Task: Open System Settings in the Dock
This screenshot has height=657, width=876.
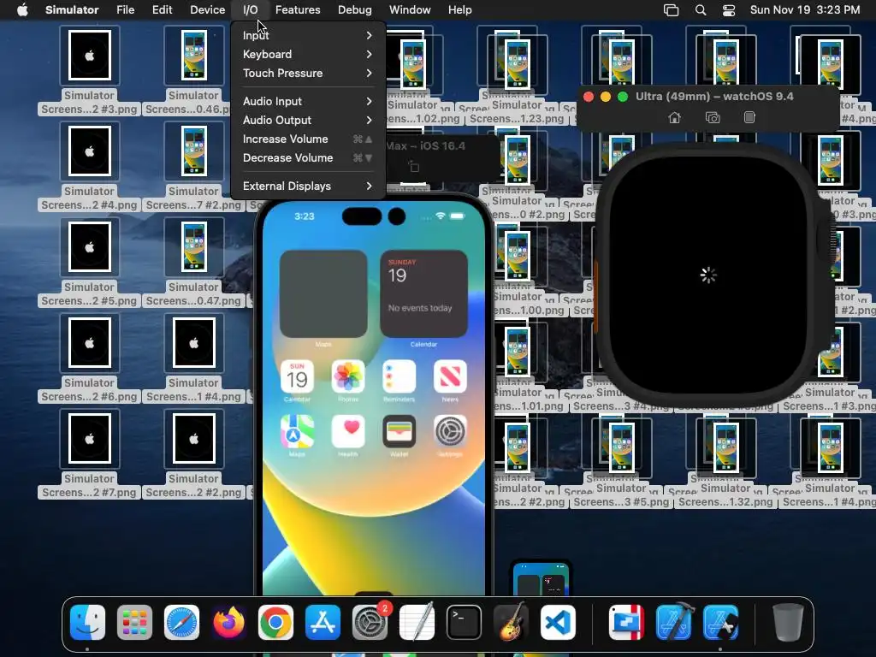Action: [x=370, y=623]
